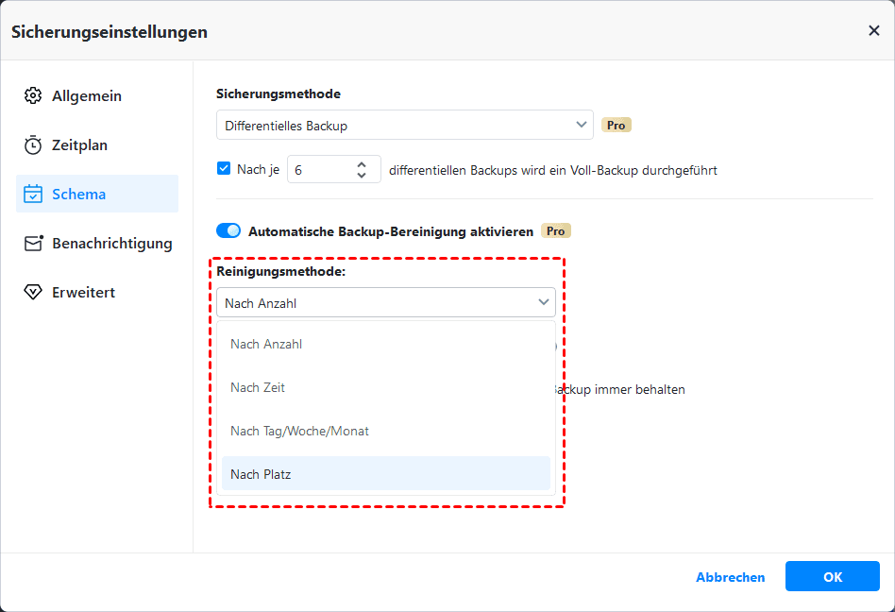The height and width of the screenshot is (612, 895).
Task: Uncheck the 'Nach je' checkbox
Action: pos(224,169)
